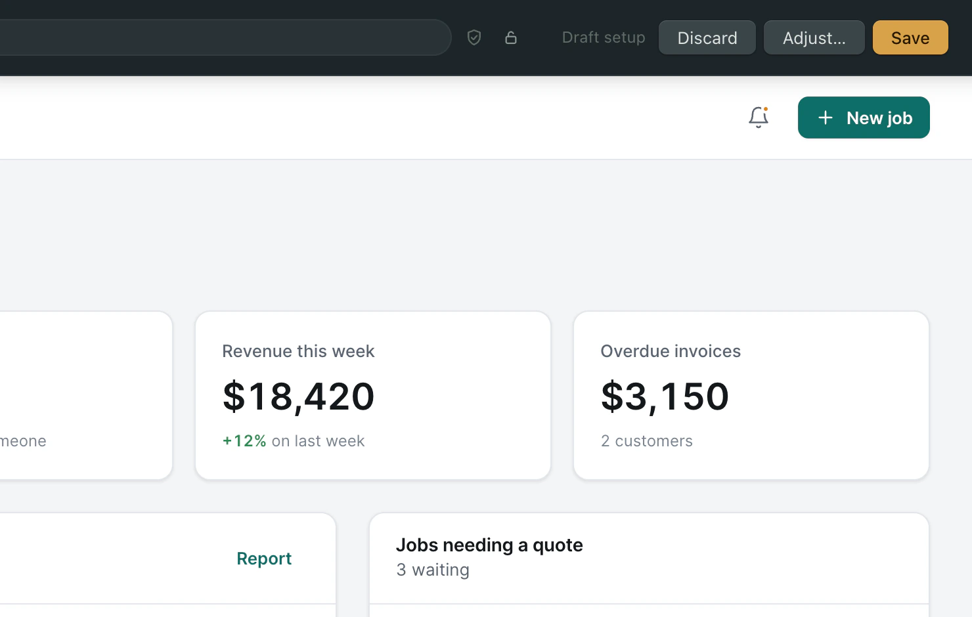This screenshot has width=972, height=617.
Task: Click the "+12% on last week" text
Action: point(294,441)
